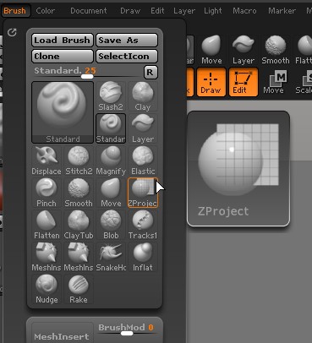
Task: Choose the Displace brush
Action: point(47,161)
